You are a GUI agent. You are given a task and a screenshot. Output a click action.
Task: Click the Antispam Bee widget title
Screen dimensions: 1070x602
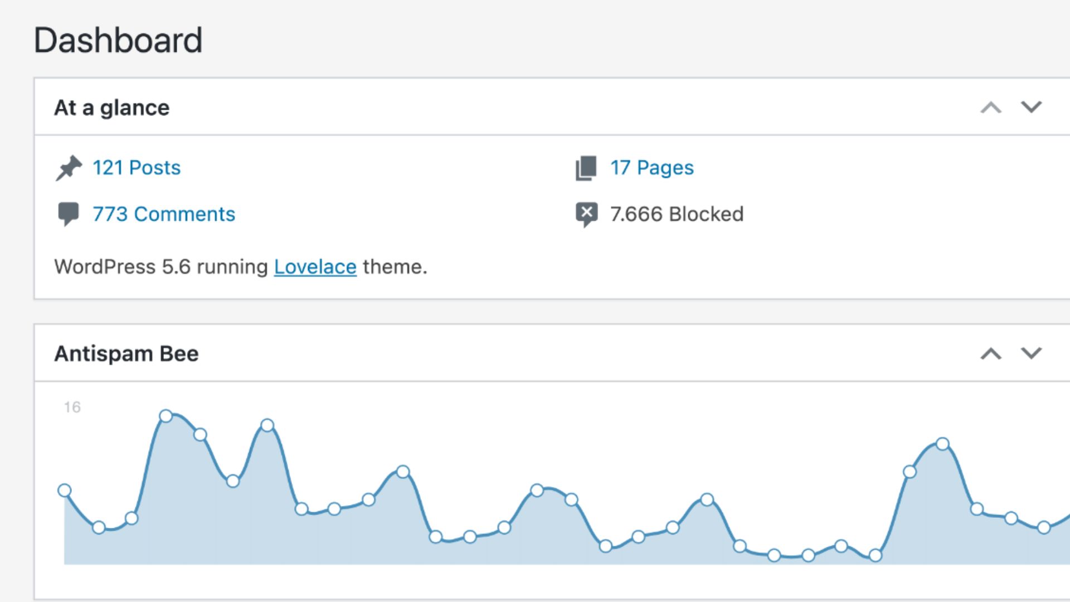(127, 354)
